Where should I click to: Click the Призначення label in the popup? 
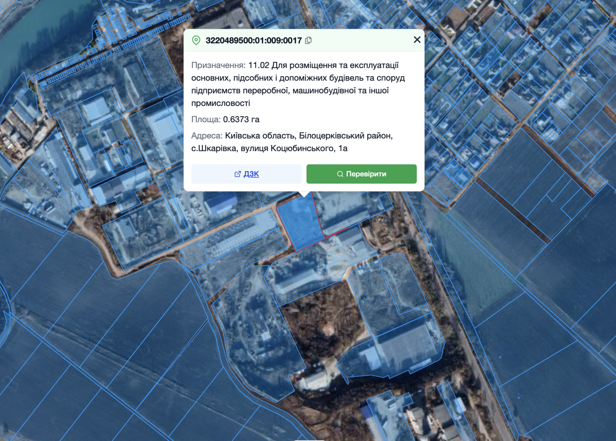pyautogui.click(x=218, y=65)
